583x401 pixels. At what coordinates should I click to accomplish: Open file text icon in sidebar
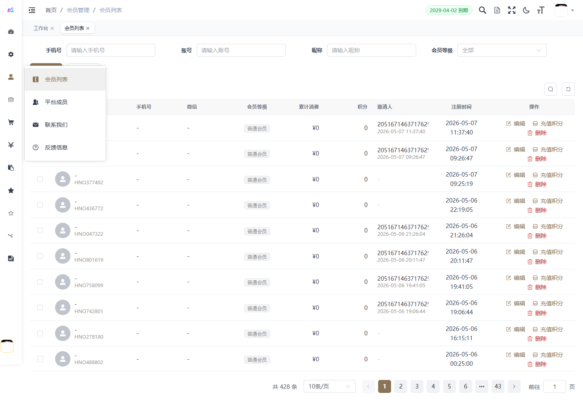[11, 258]
